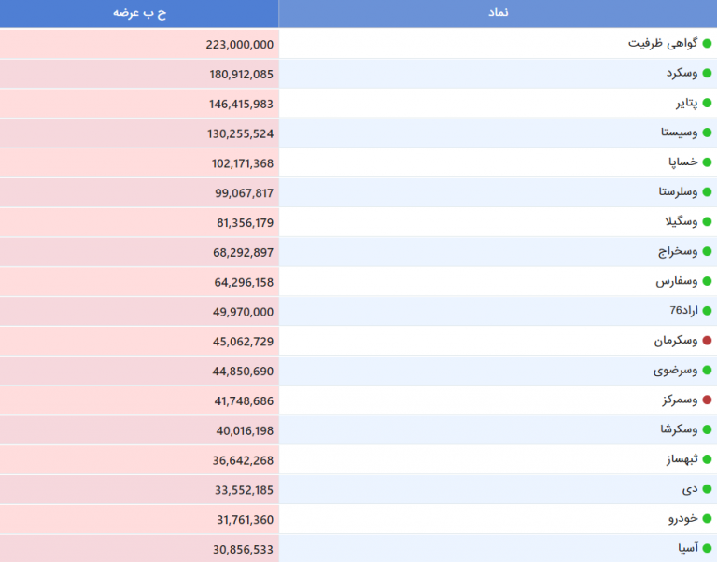Open symbol وسرضوی
717x562 pixels.
[675, 371]
